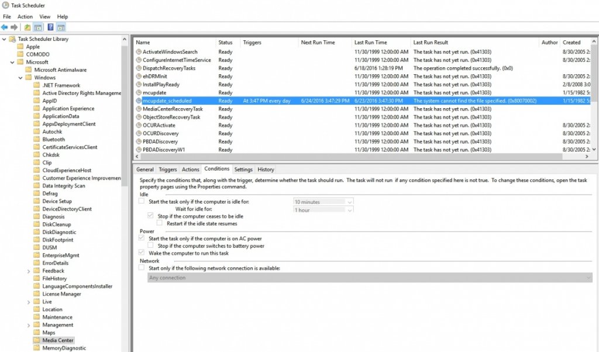Click the Show/Hide Action Pane icon

[61, 27]
